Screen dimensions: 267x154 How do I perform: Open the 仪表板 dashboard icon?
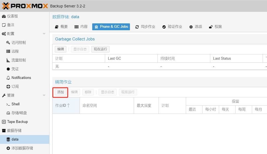[4, 16]
